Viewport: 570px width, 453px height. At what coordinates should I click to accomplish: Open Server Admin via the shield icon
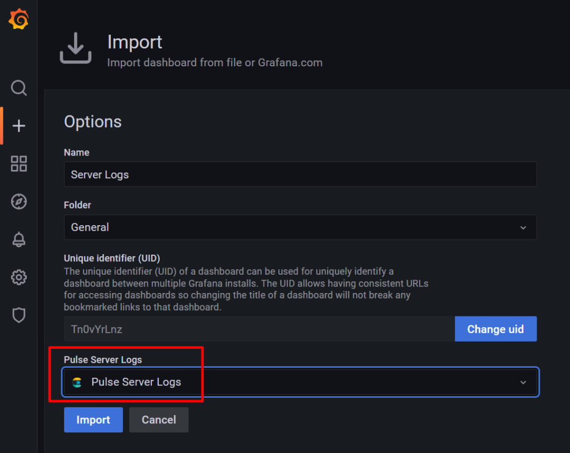[19, 315]
